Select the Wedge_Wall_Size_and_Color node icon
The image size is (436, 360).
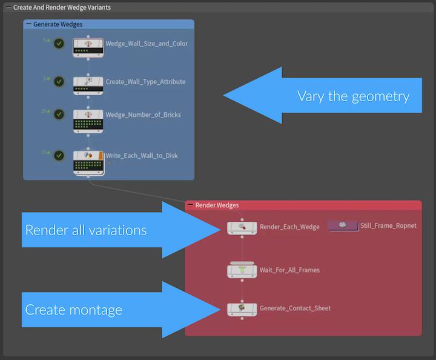coord(88,45)
